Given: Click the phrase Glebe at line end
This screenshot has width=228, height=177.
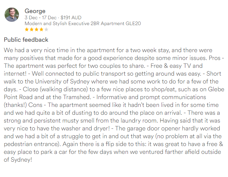Looking at the screenshot, I should click(216, 89).
